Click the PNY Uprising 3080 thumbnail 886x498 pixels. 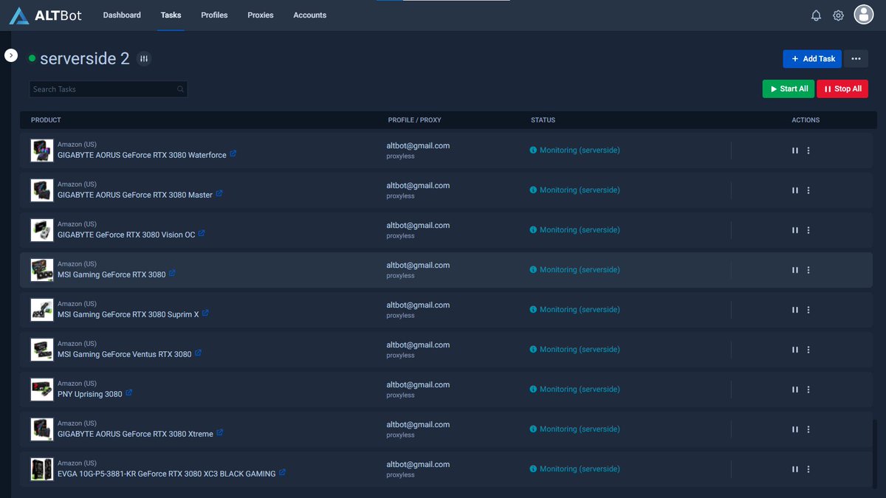tap(42, 390)
